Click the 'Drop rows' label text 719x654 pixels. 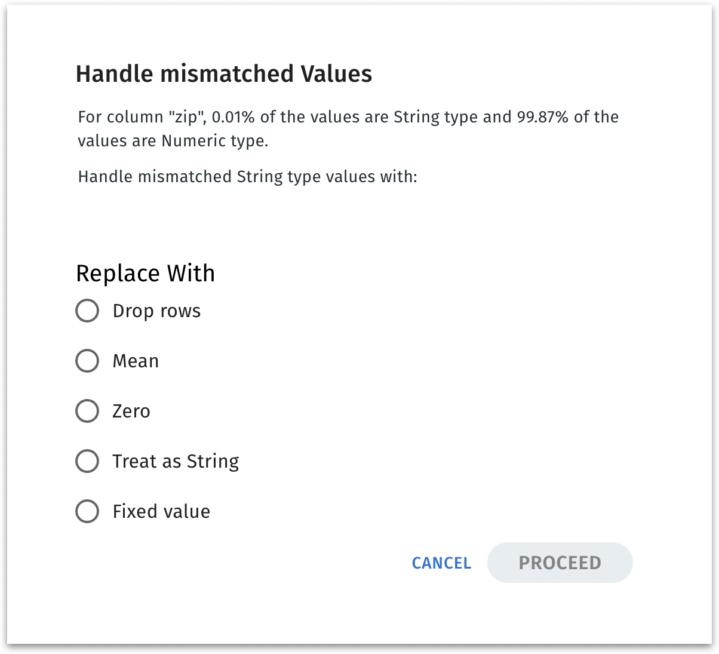click(156, 311)
